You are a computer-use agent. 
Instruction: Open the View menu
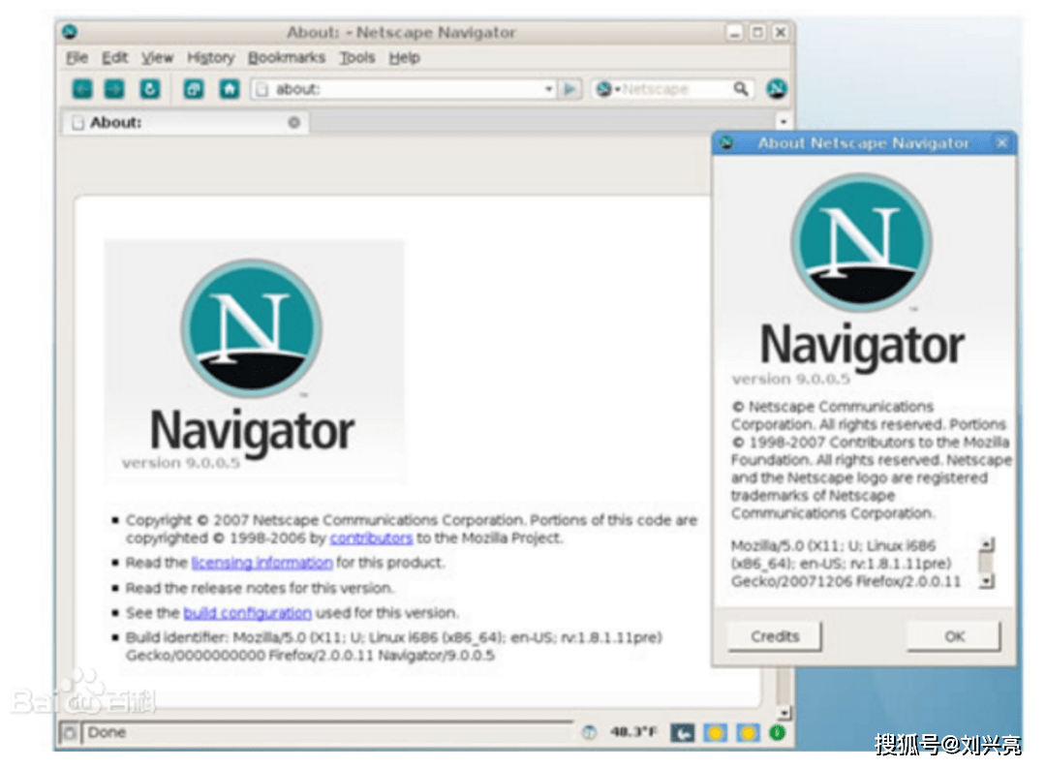point(158,57)
